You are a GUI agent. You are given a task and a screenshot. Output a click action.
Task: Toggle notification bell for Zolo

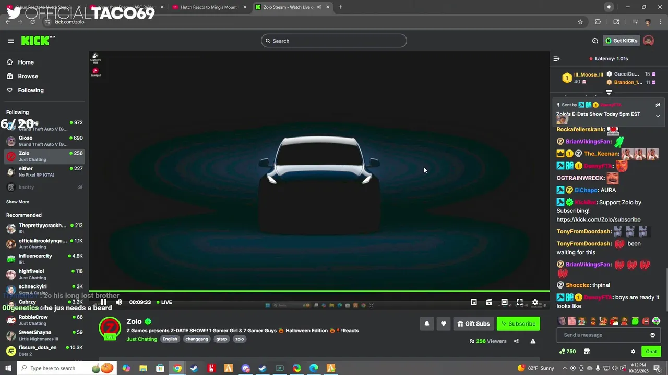pos(426,323)
